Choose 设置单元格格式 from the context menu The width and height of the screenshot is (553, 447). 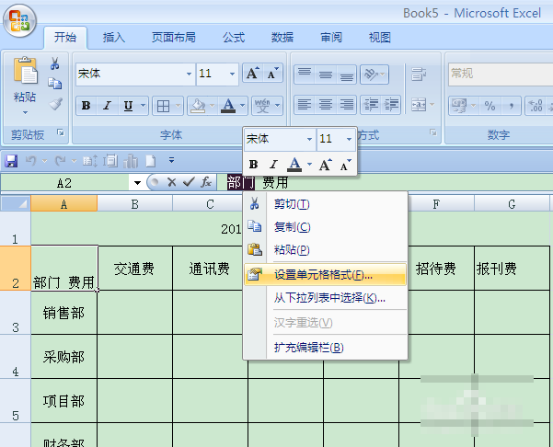325,275
